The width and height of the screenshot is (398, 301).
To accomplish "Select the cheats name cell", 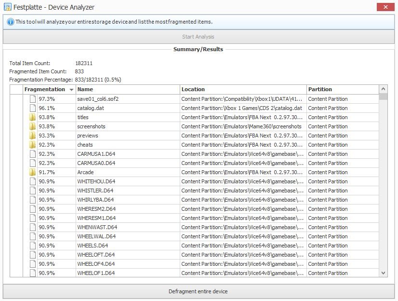I will 128,145.
